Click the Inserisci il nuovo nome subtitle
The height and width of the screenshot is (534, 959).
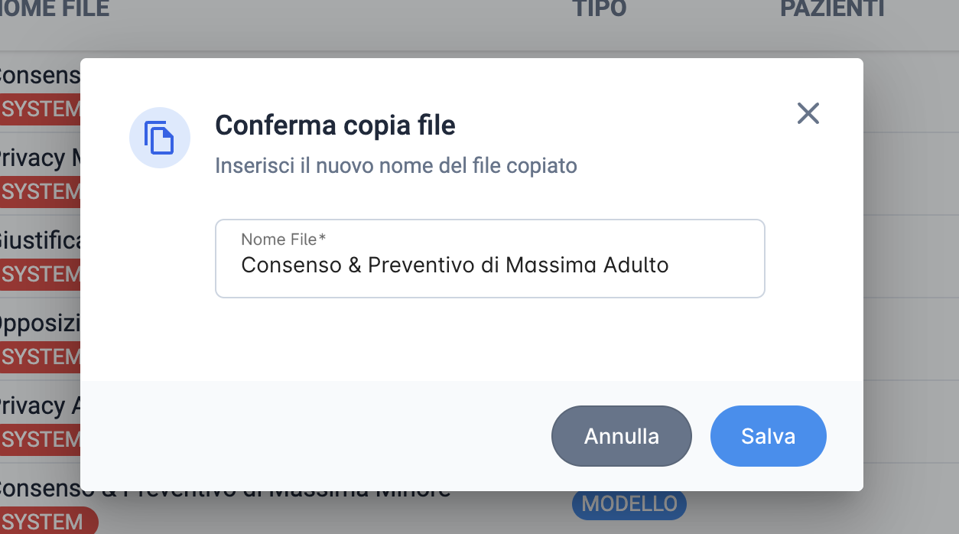pyautogui.click(x=396, y=165)
